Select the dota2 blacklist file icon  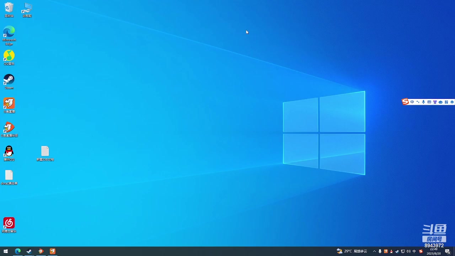[9, 177]
